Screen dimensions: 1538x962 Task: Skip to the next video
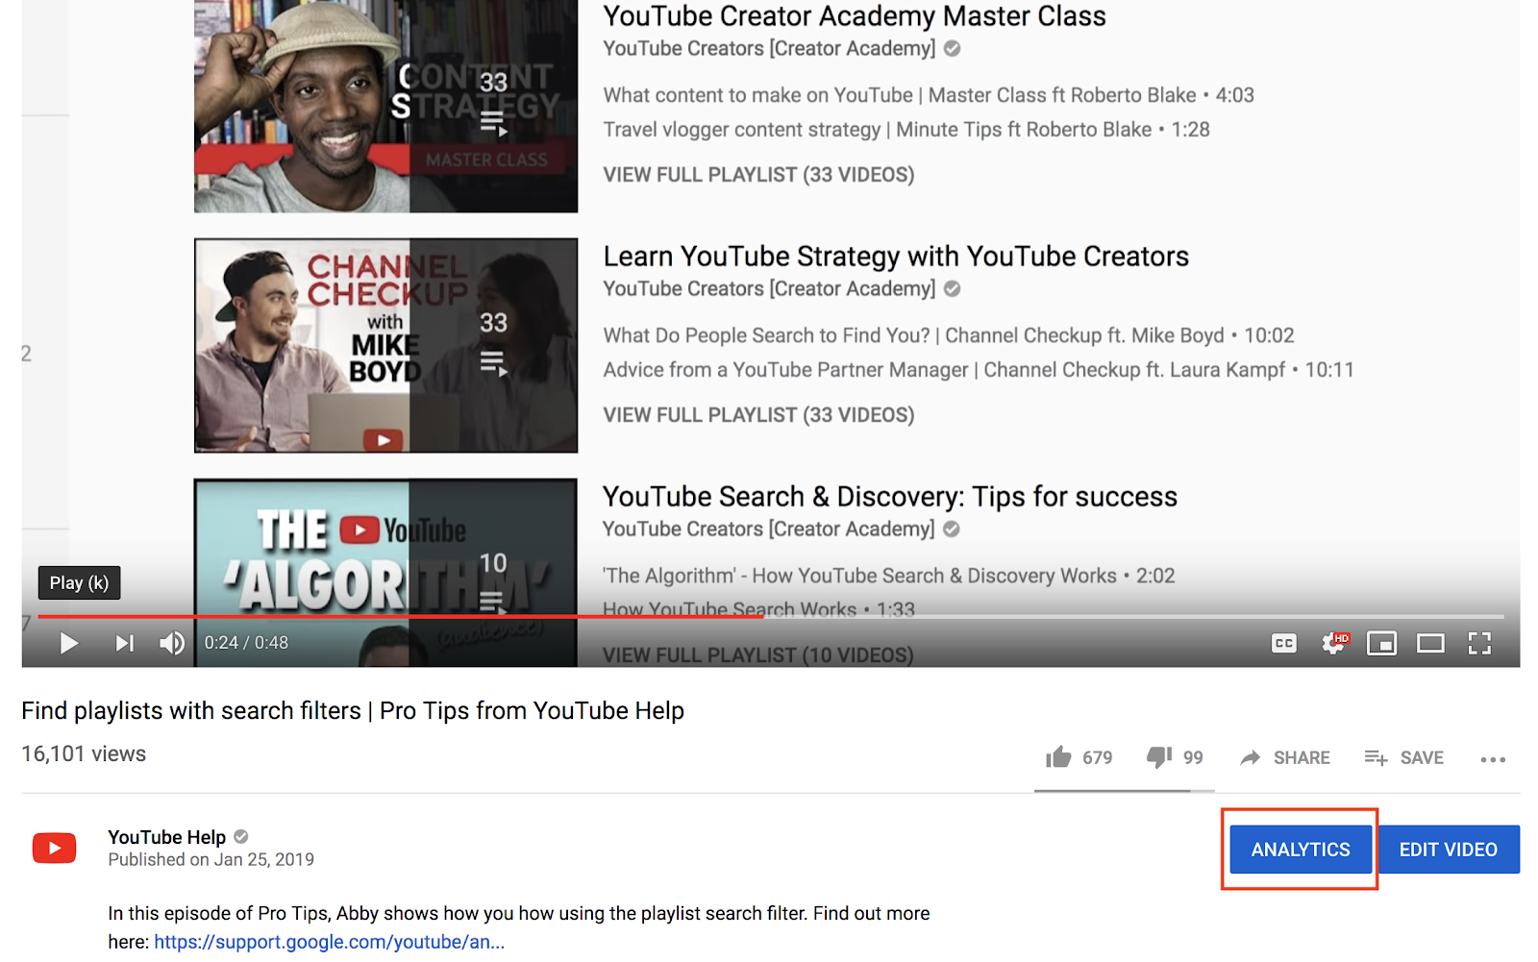(124, 643)
